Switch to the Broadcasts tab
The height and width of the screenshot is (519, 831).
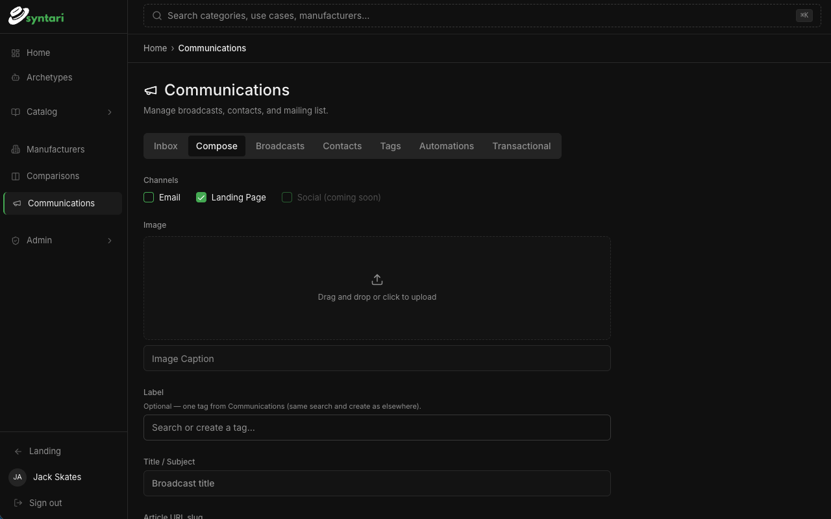(280, 146)
